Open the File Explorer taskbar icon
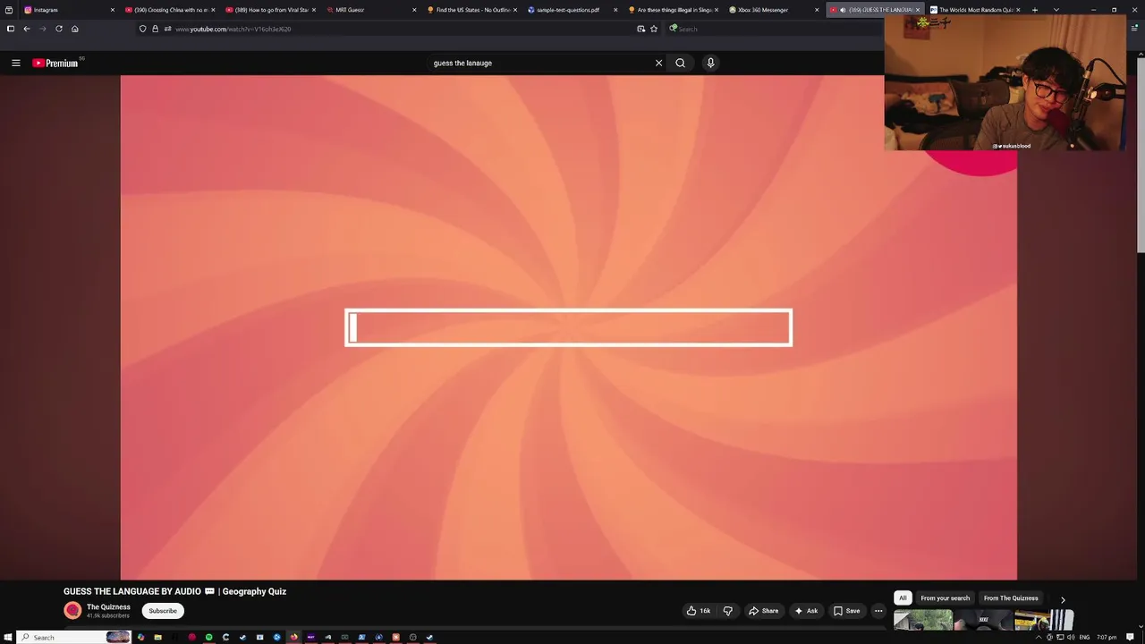The height and width of the screenshot is (644, 1145). [157, 637]
